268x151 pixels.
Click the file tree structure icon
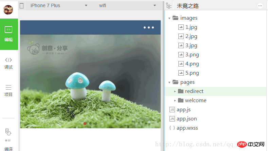click(169, 6)
